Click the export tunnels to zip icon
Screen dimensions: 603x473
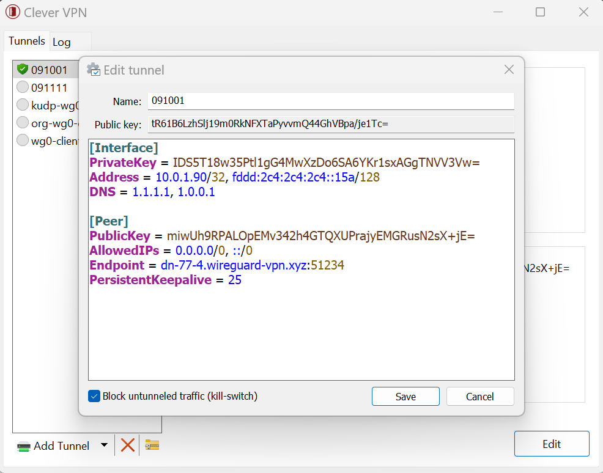coord(152,445)
